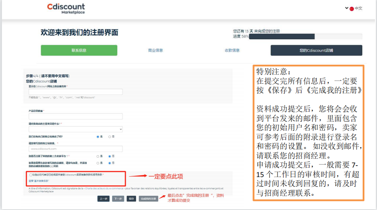Go to the 收款信息 tab
Image resolution: width=377 pixels, height=210 pixels.
point(232,50)
